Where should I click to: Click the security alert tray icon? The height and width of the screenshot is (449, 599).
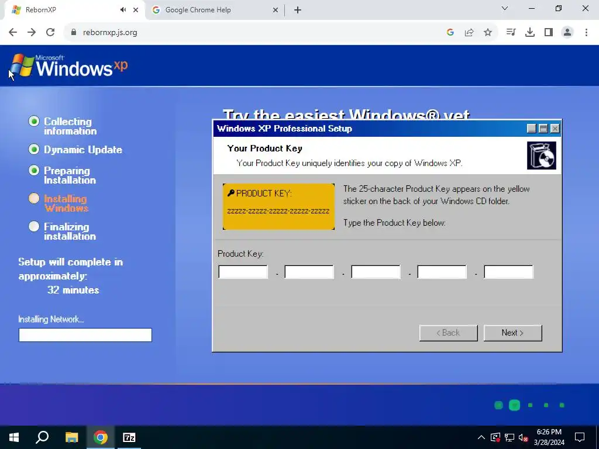point(495,437)
